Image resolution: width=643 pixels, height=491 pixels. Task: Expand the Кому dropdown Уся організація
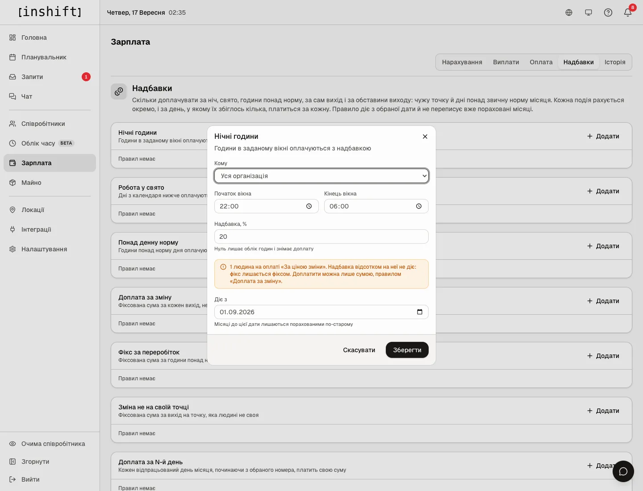(x=321, y=176)
